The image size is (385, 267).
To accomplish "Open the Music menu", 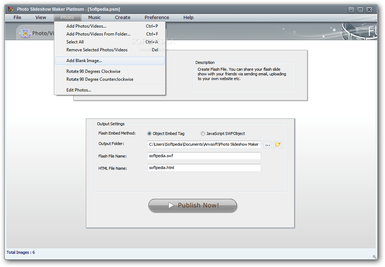I will click(94, 18).
